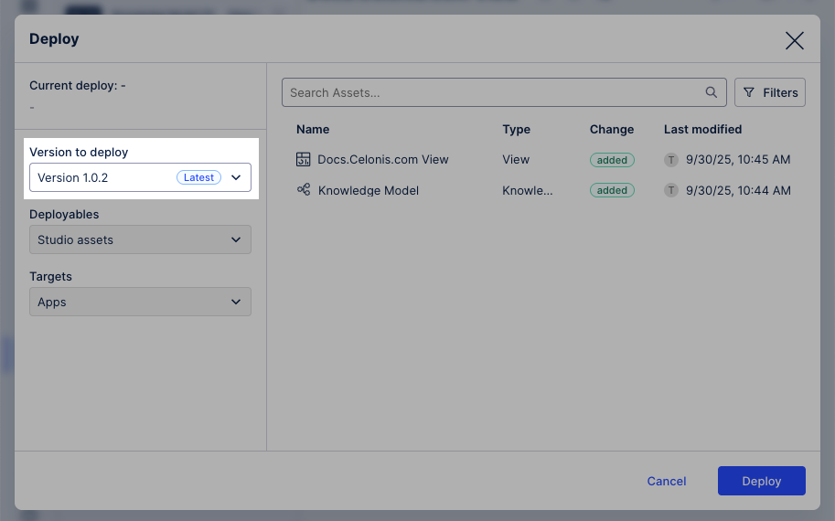Click the Type column header
Screen dimensions: 835x521
(x=517, y=129)
